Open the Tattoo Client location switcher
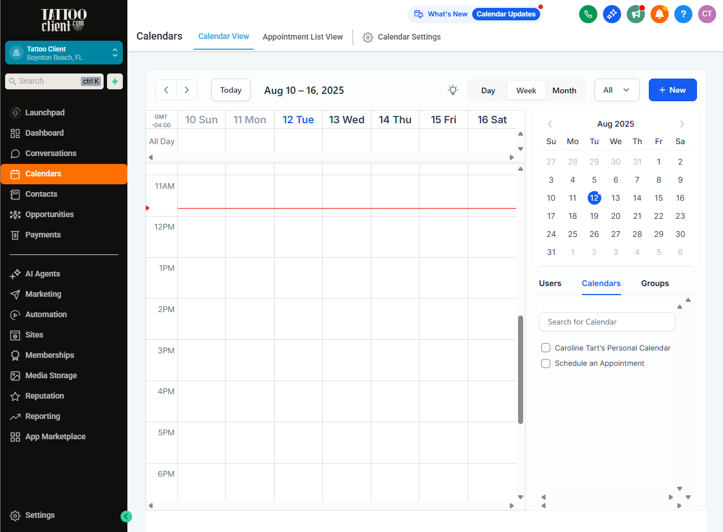Image resolution: width=723 pixels, height=532 pixels. point(64,53)
